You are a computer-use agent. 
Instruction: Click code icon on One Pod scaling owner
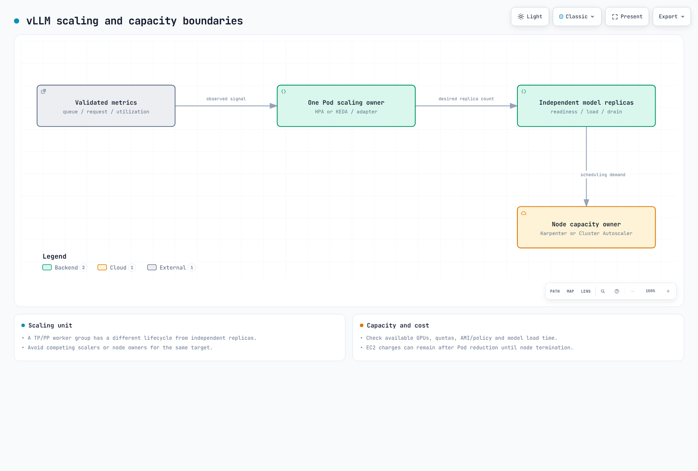(284, 92)
